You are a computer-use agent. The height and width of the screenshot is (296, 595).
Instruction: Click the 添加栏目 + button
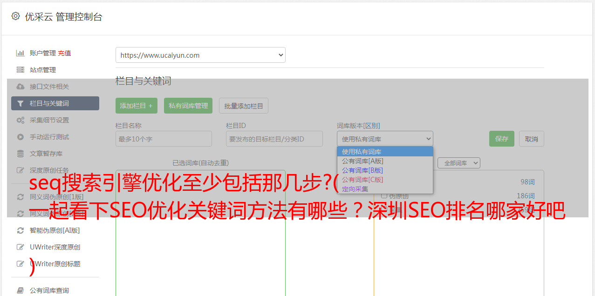click(137, 106)
